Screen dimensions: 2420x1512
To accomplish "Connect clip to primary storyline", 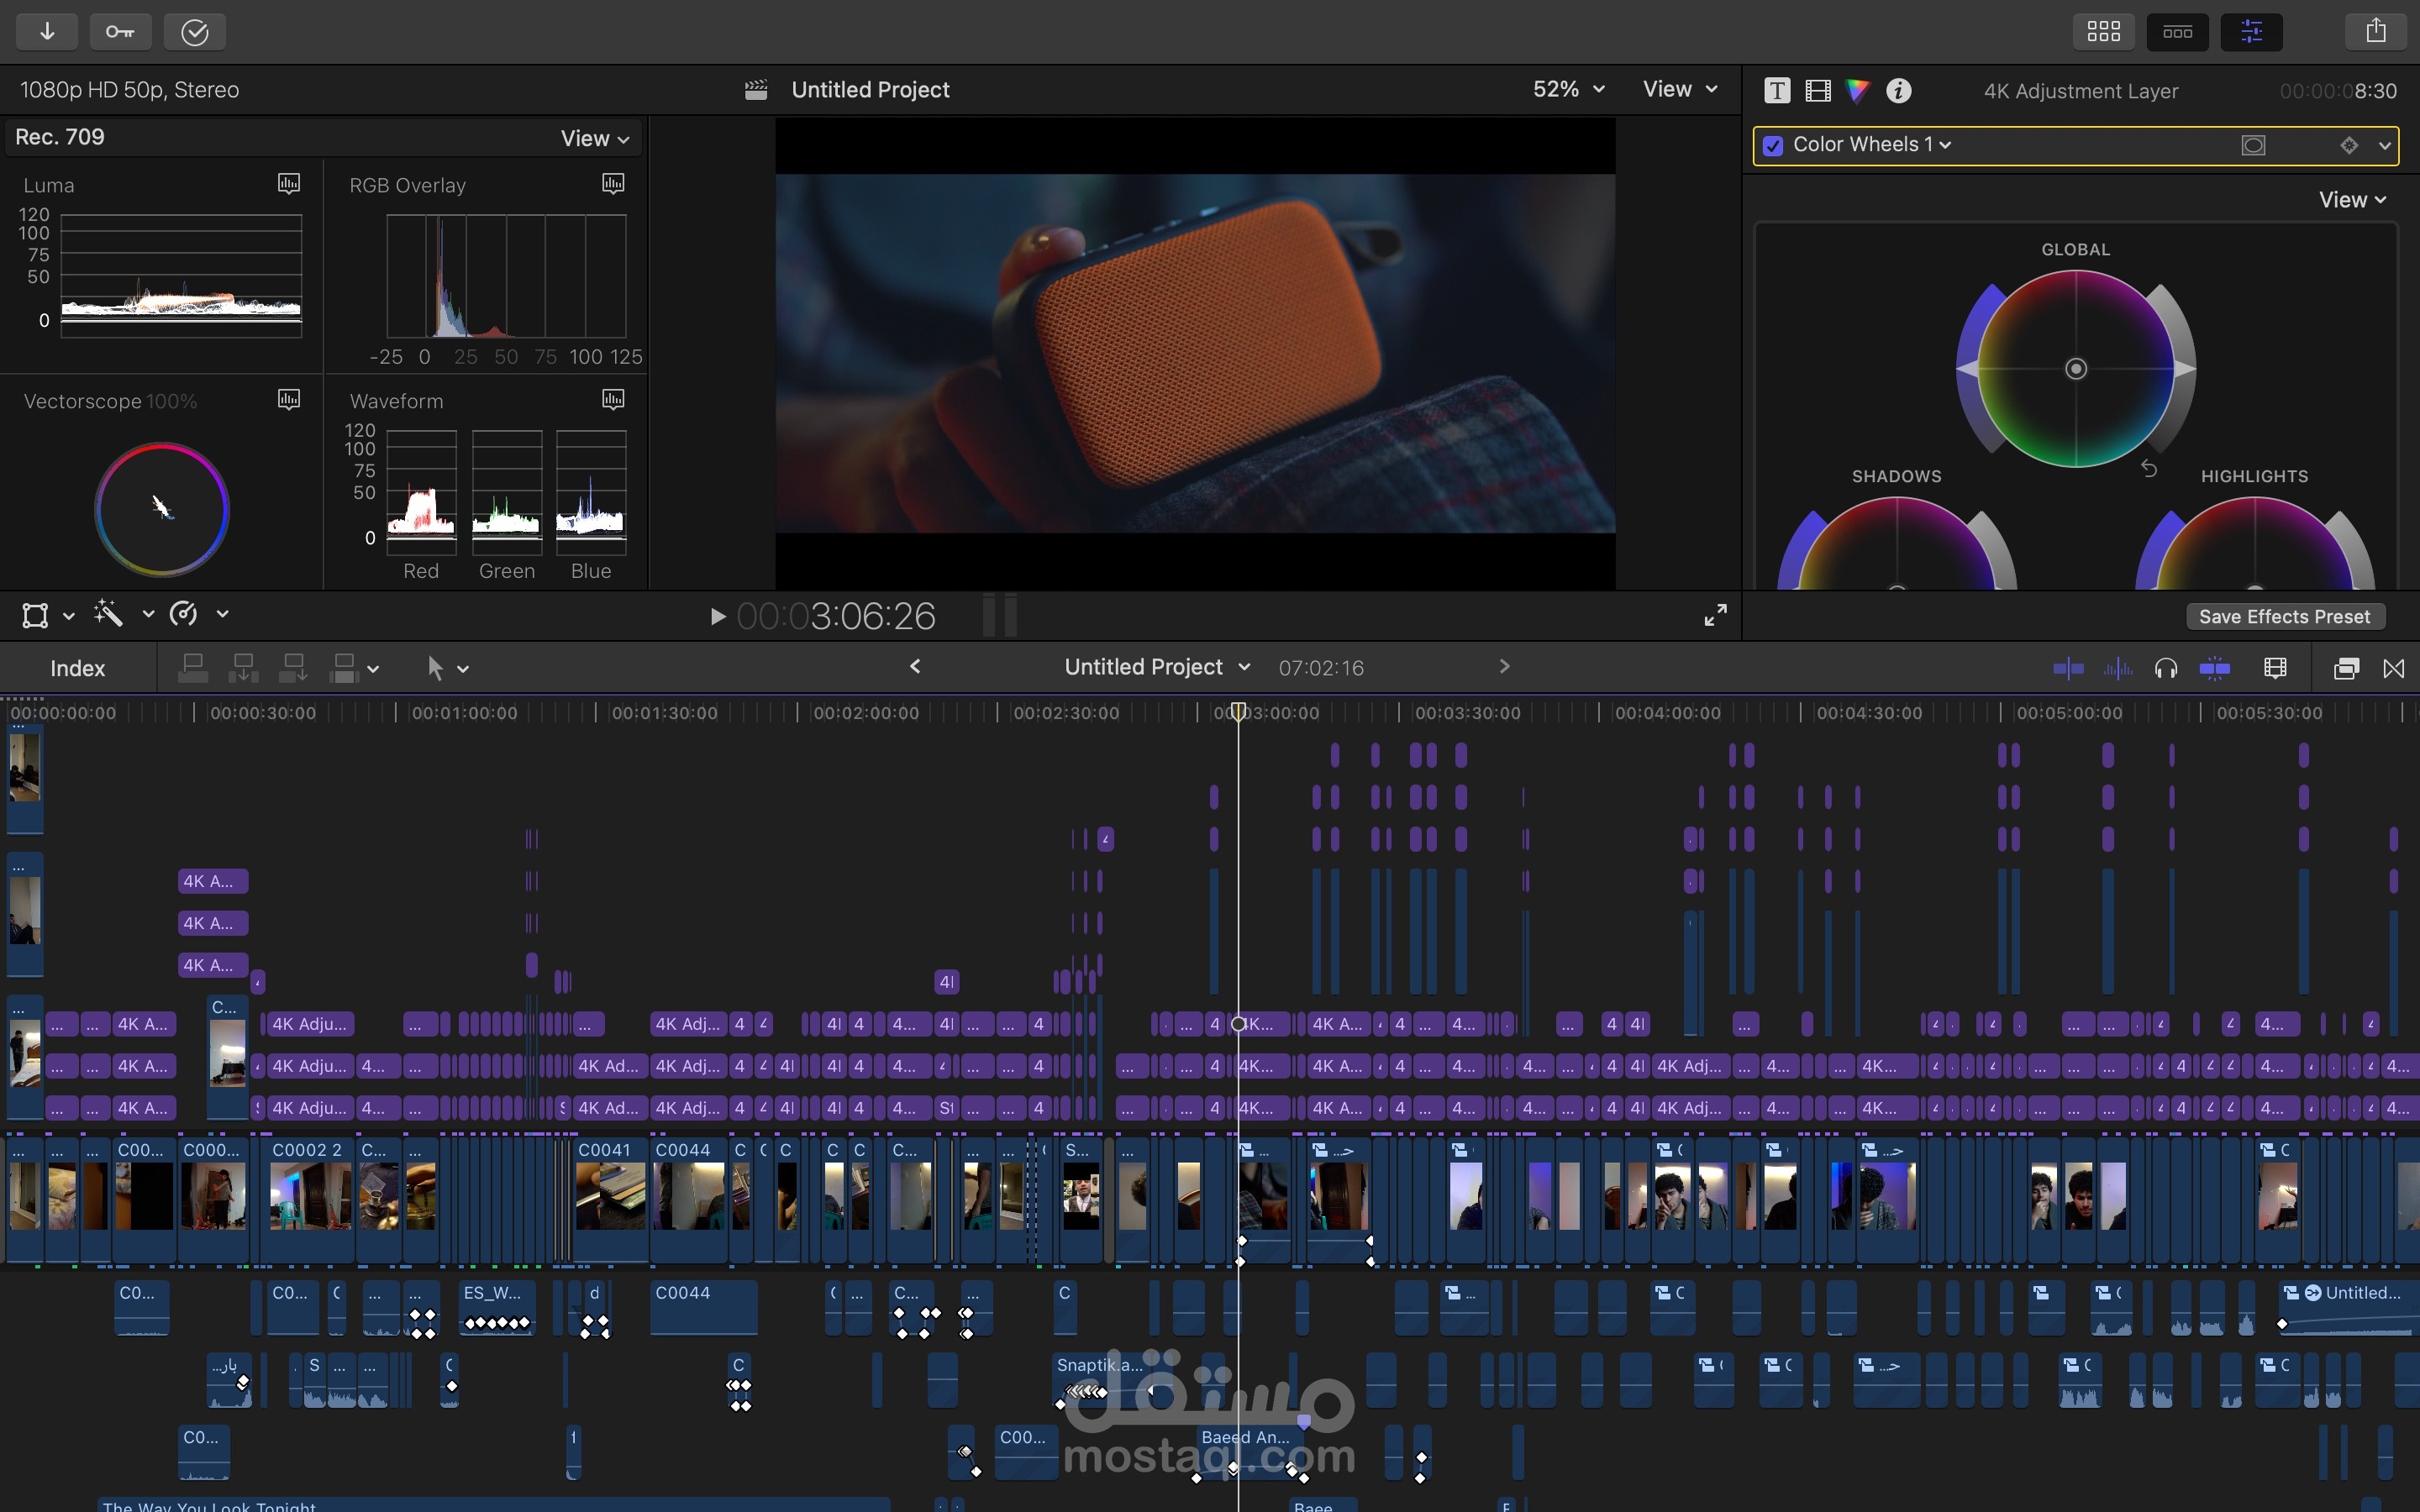I will click(192, 668).
